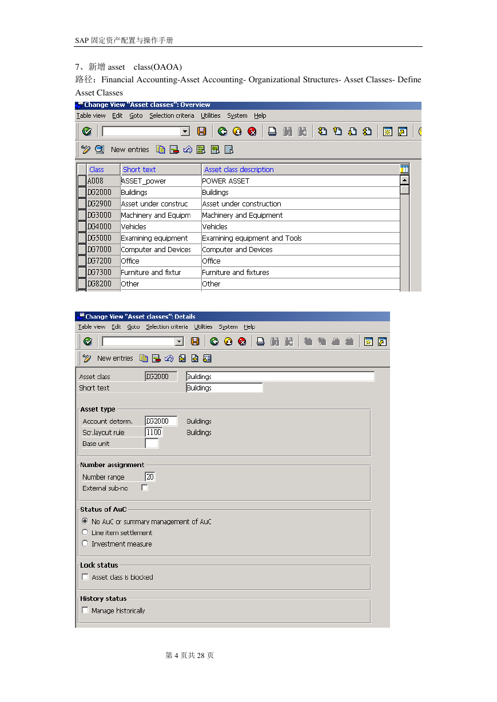The image size is (497, 702).
Task: Click the Previous entry icon in Details window
Action: (182, 358)
